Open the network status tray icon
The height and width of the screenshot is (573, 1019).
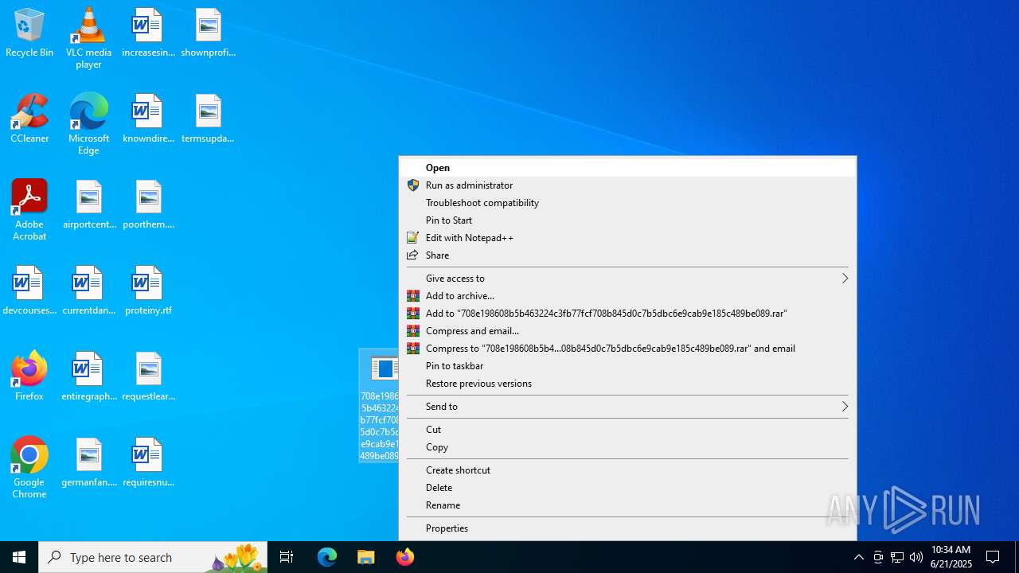coord(897,557)
